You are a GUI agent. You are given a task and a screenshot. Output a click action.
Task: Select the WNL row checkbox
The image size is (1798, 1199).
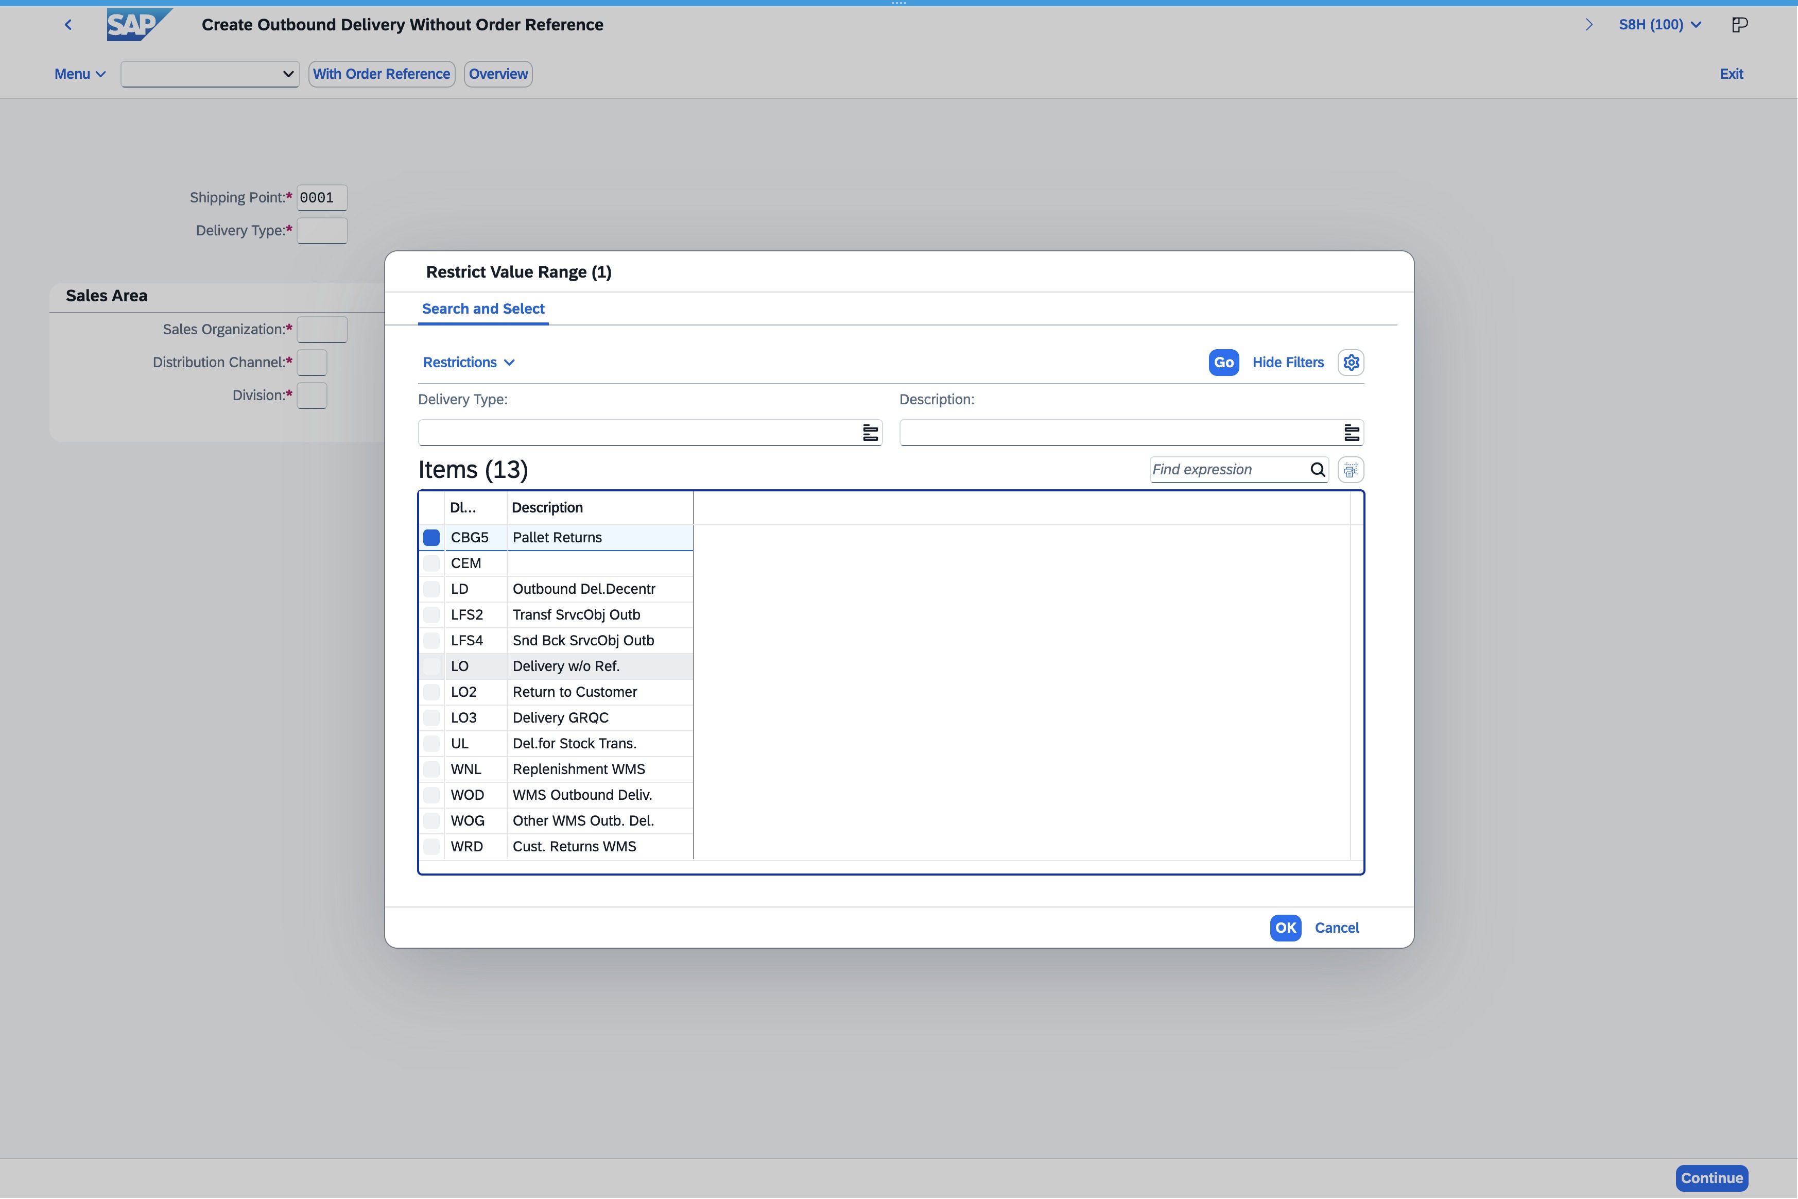431,769
